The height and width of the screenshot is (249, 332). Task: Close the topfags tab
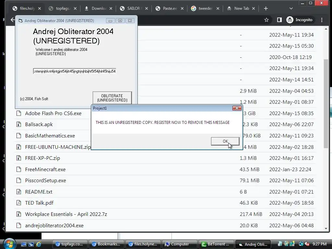(x=75, y=8)
